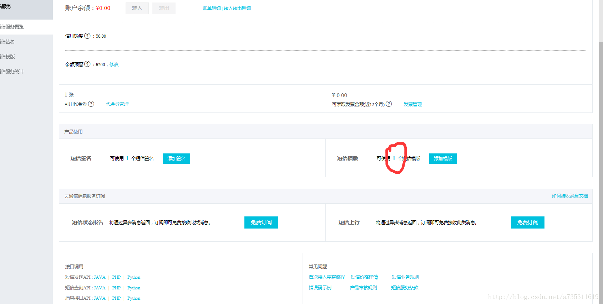Screen dimensions: 603x304
Task: Subscribe free to 短信状态报告
Action: [x=261, y=222]
